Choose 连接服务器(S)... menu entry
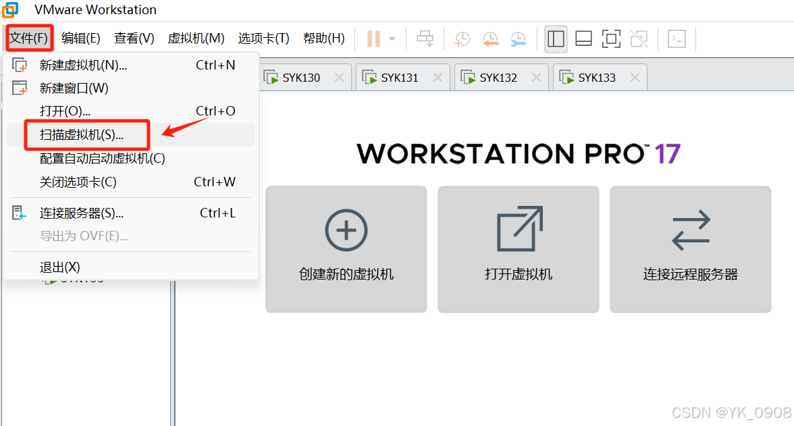Viewport: 794px width, 426px height. click(x=131, y=213)
